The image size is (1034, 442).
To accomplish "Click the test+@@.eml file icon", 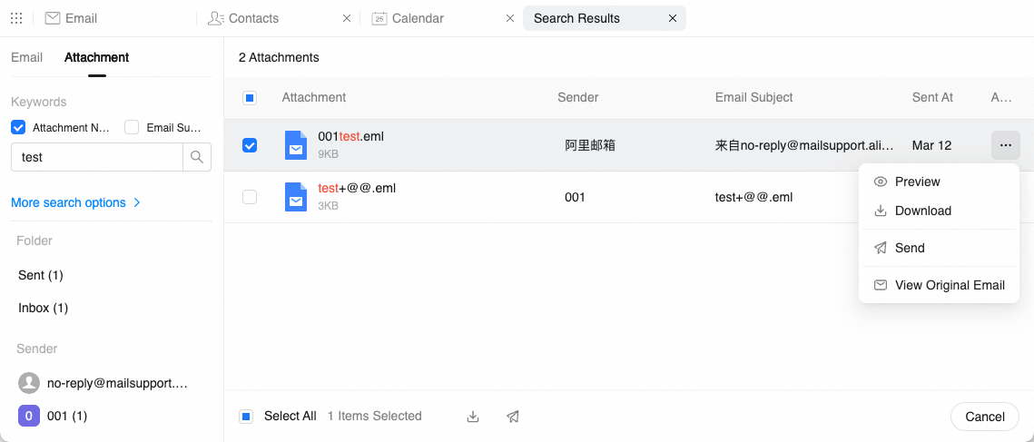I will (296, 197).
